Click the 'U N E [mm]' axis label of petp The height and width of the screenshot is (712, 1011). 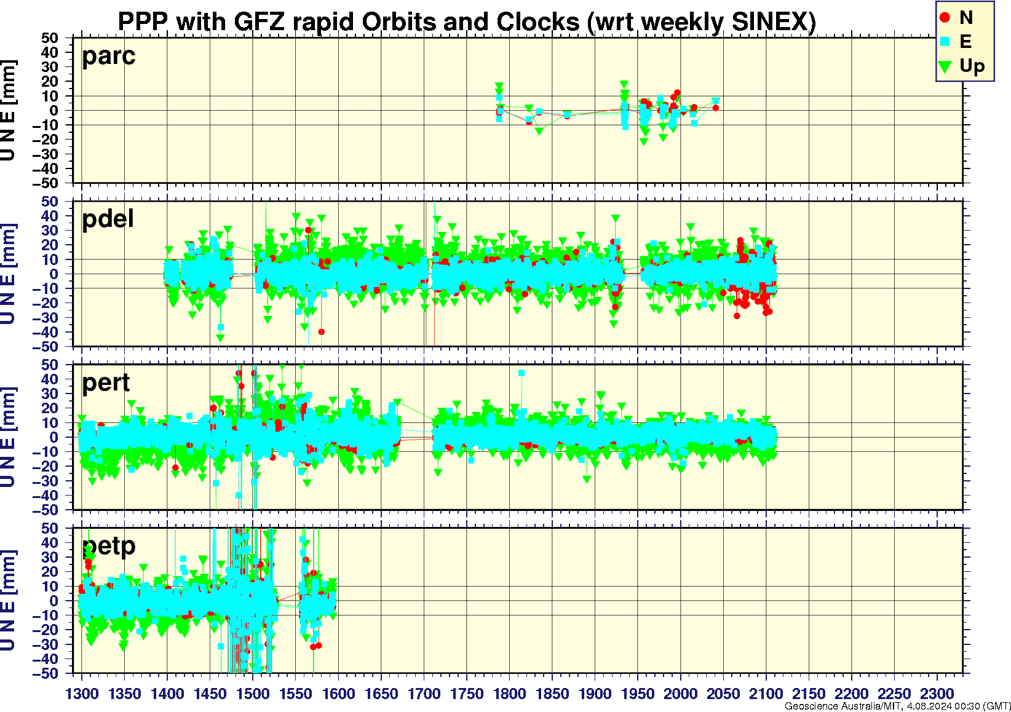click(x=8, y=601)
